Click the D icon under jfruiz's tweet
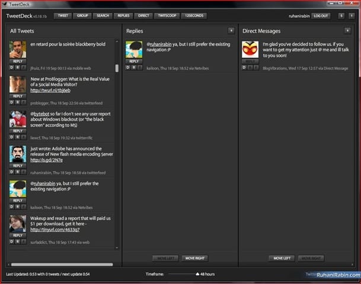The image size is (361, 284). coord(11,68)
